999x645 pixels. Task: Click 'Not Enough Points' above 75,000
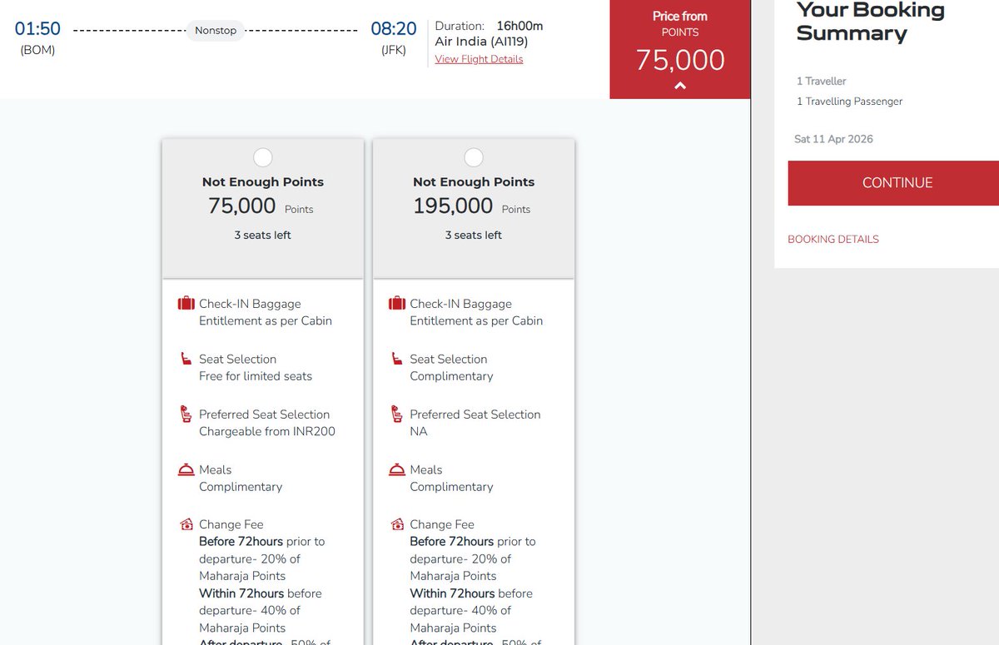click(262, 182)
